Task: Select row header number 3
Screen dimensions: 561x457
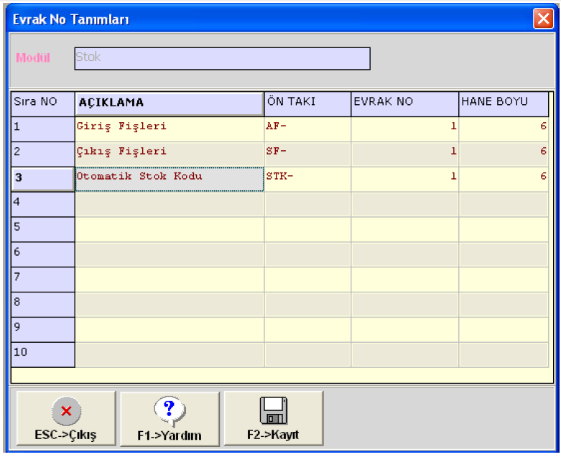Action: [x=43, y=178]
